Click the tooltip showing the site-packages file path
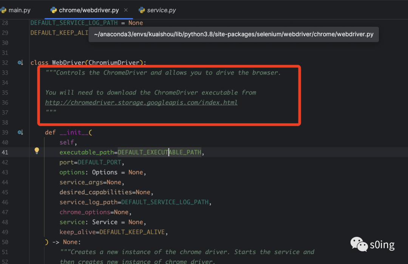Image resolution: width=408 pixels, height=264 pixels. click(x=233, y=34)
